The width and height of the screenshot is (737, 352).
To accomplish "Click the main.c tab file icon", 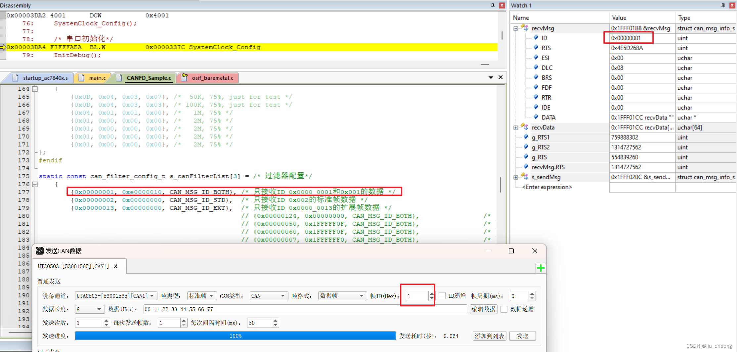I will (x=81, y=78).
